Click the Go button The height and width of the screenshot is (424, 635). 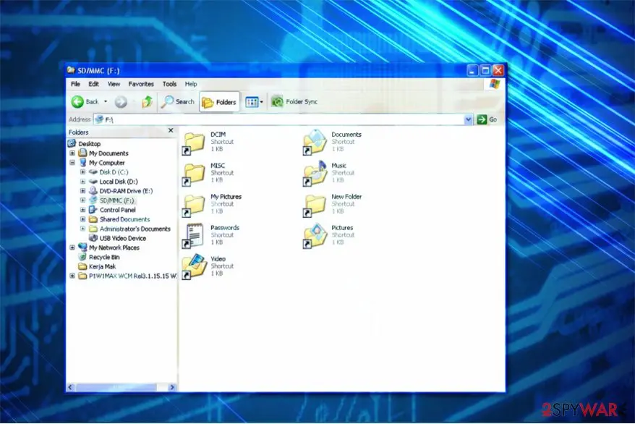pyautogui.click(x=487, y=119)
